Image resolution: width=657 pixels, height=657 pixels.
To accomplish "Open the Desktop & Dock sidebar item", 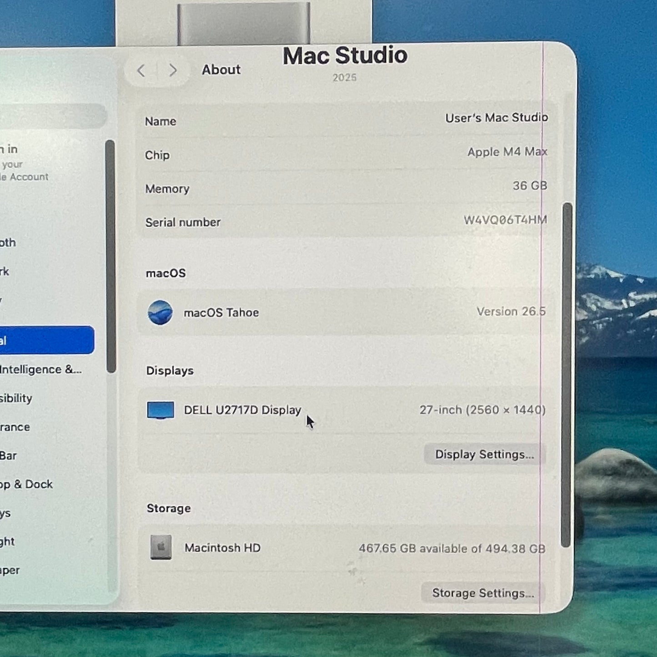I will (26, 484).
